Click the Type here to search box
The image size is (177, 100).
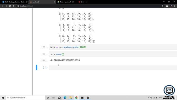pos(25,97)
